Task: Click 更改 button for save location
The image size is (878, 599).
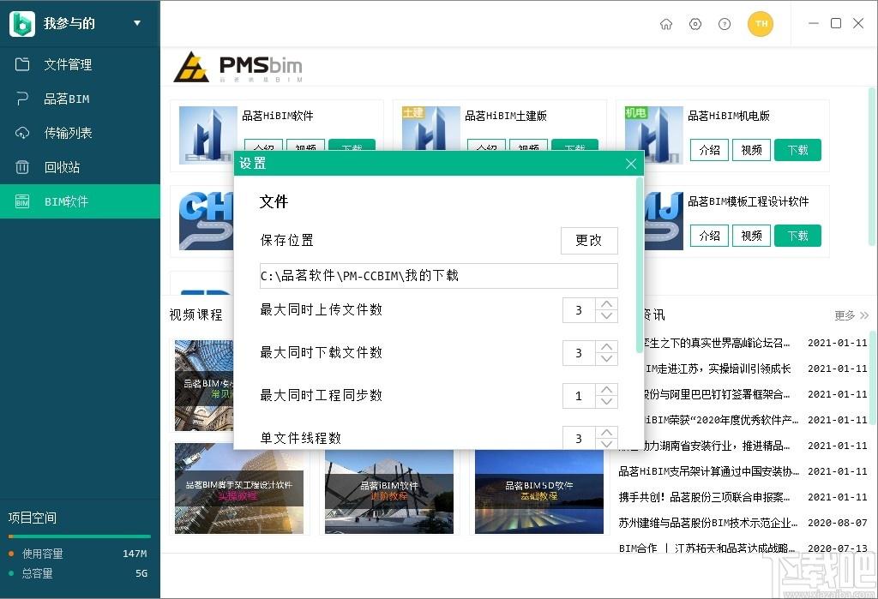Action: point(589,240)
